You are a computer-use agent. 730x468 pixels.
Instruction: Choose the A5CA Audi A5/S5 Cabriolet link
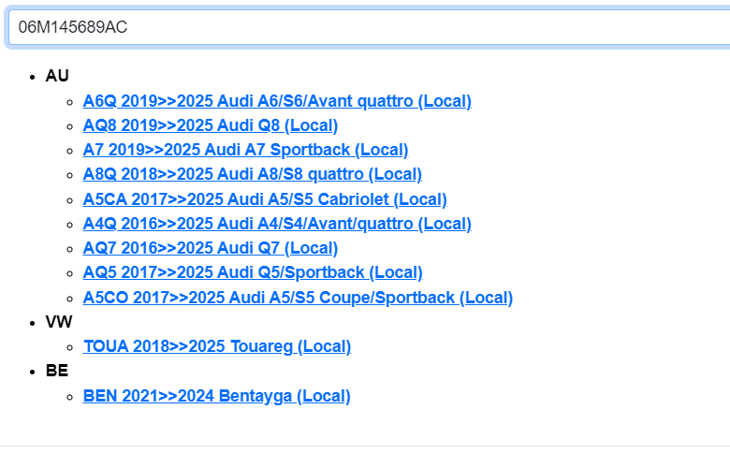(x=265, y=199)
